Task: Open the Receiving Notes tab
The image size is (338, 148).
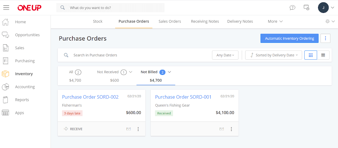Action: pyautogui.click(x=205, y=21)
